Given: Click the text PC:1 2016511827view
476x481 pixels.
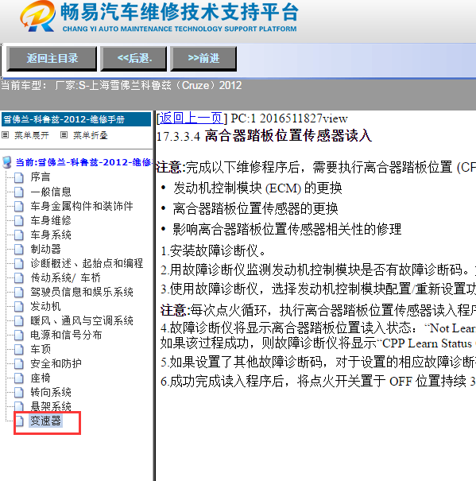Looking at the screenshot, I should click(289, 118).
